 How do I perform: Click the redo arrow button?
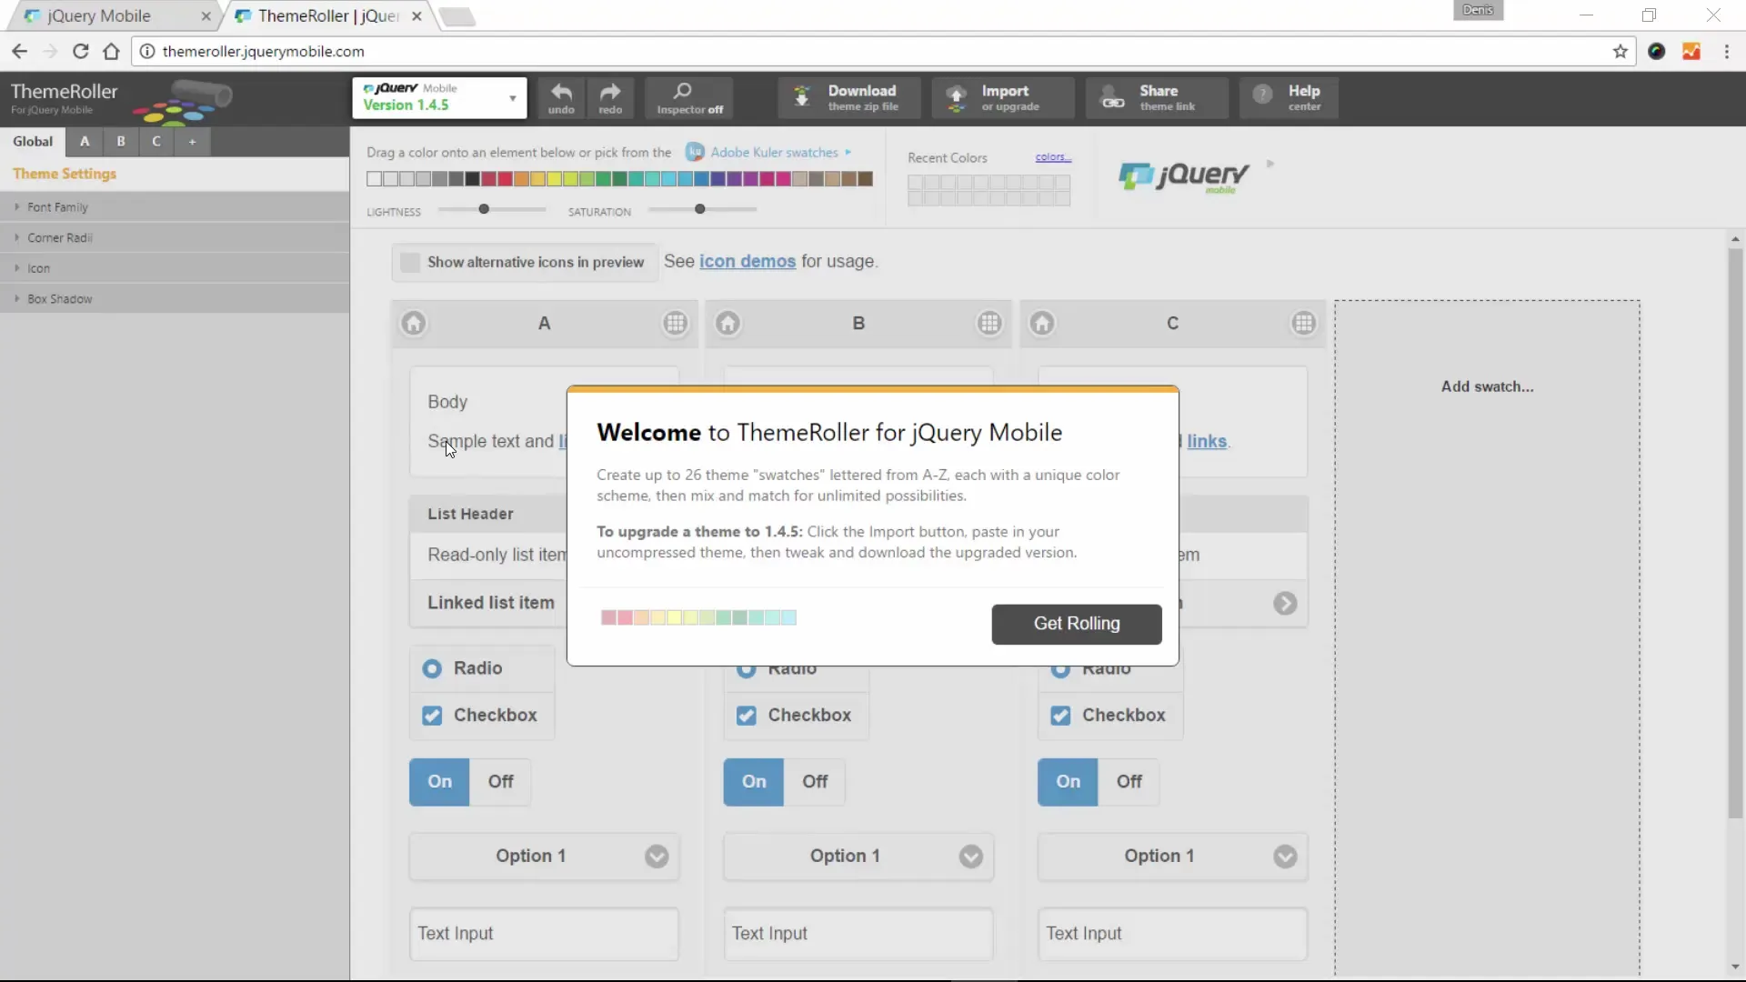(x=610, y=98)
